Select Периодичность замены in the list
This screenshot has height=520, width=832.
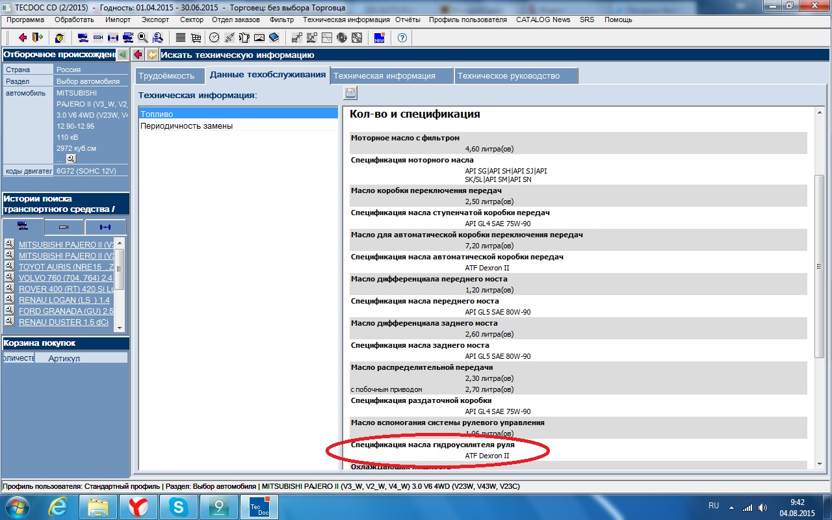tap(187, 125)
